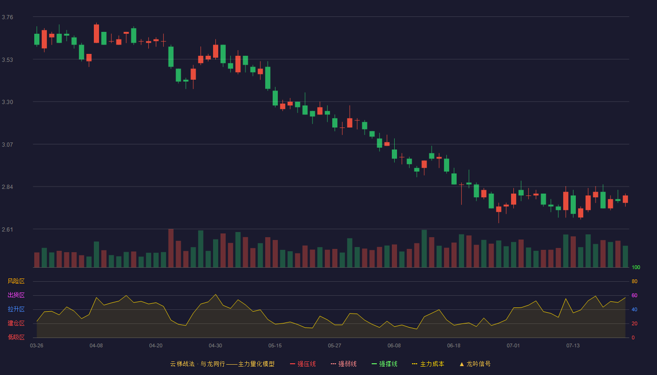This screenshot has width=657, height=375.
Task: Click the 低吸区 zone label
Action: click(16, 337)
